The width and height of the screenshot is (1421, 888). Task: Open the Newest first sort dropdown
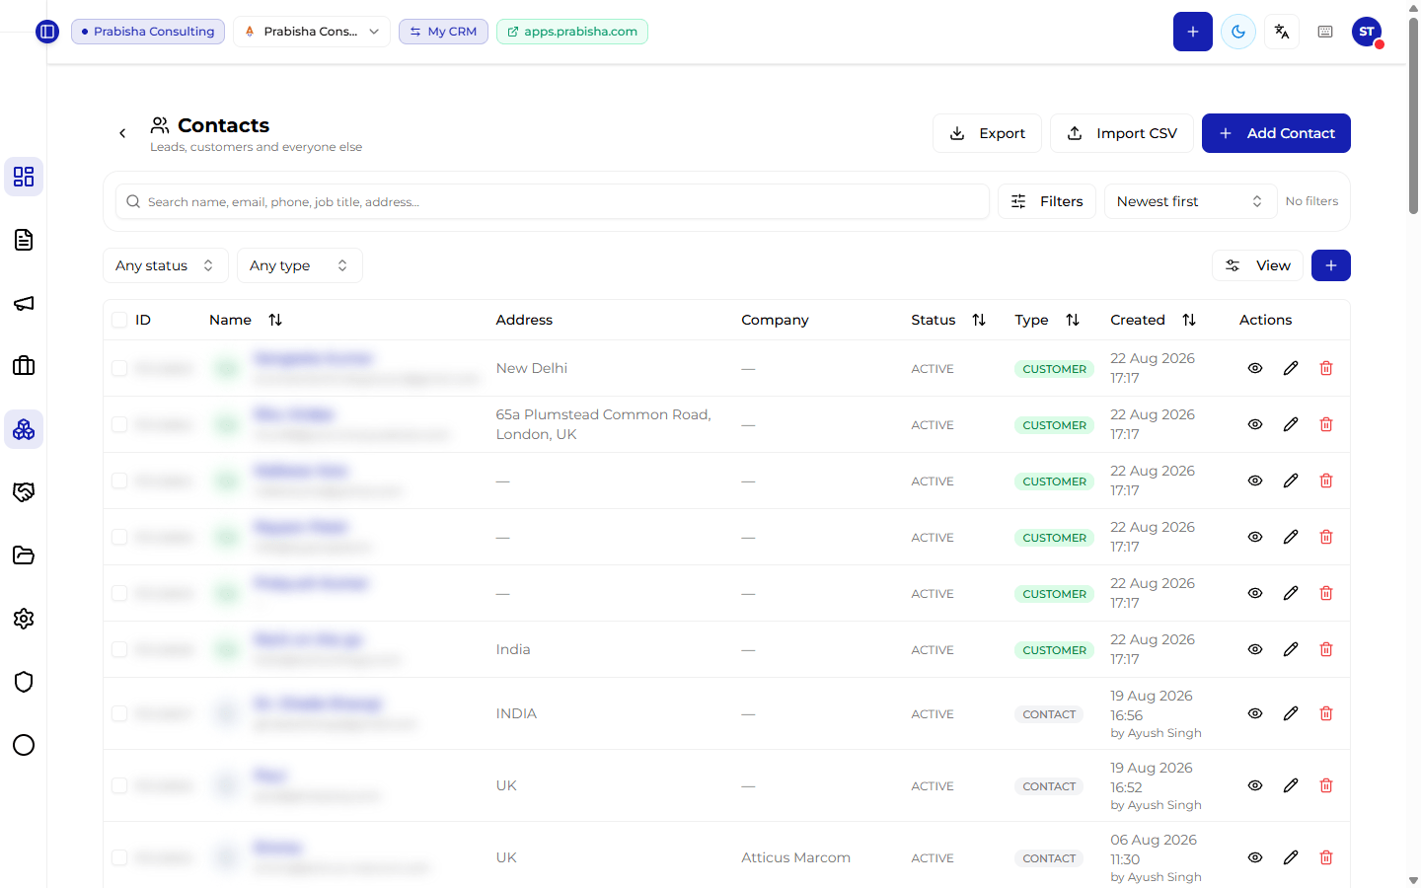click(x=1190, y=201)
